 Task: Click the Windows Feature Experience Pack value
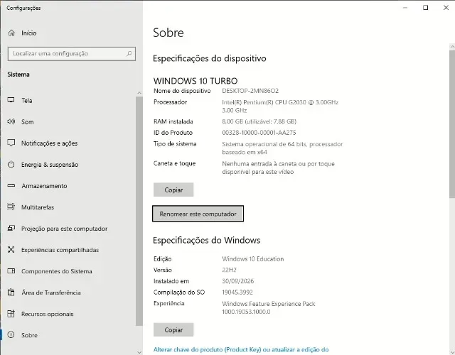click(x=269, y=307)
